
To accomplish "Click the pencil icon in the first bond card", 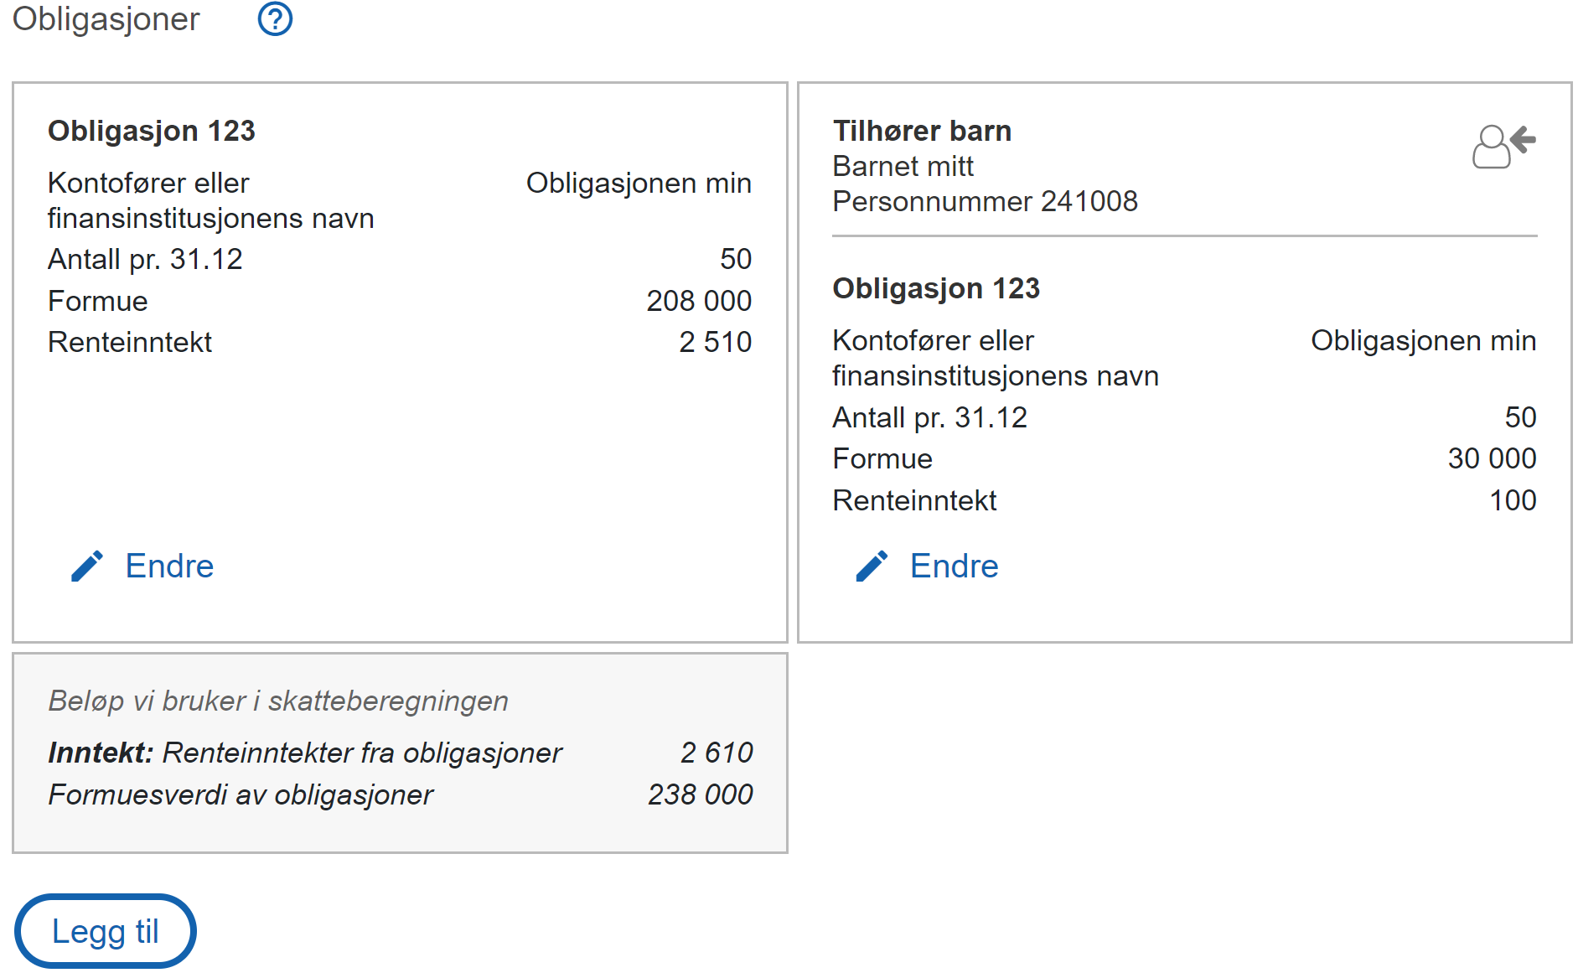I will tap(87, 567).
